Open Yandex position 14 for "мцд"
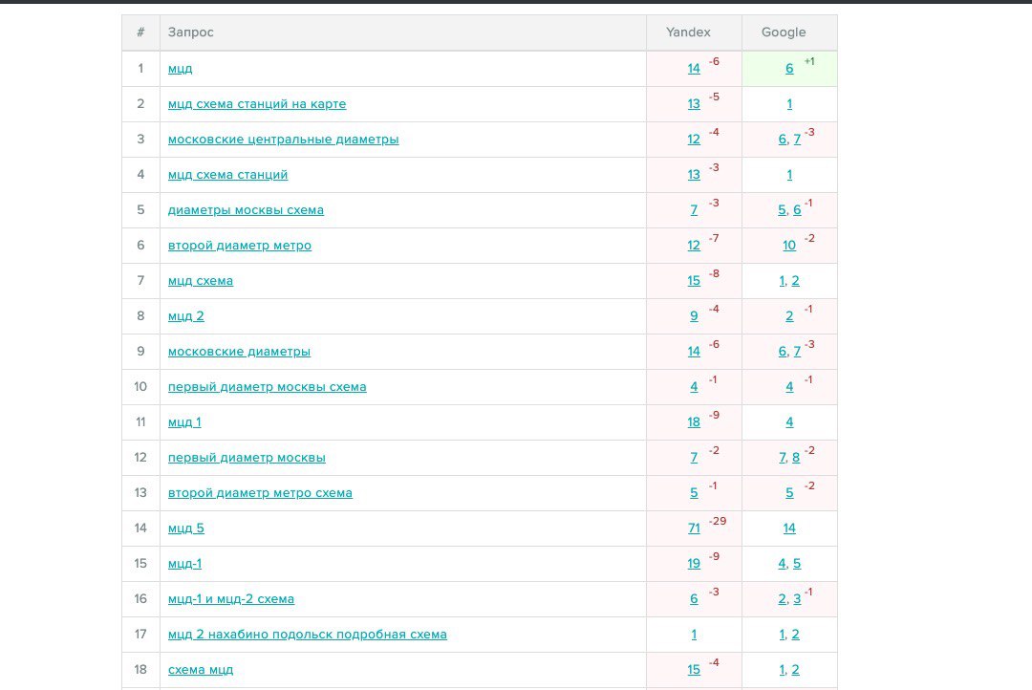This screenshot has width=1032, height=690. tap(694, 69)
